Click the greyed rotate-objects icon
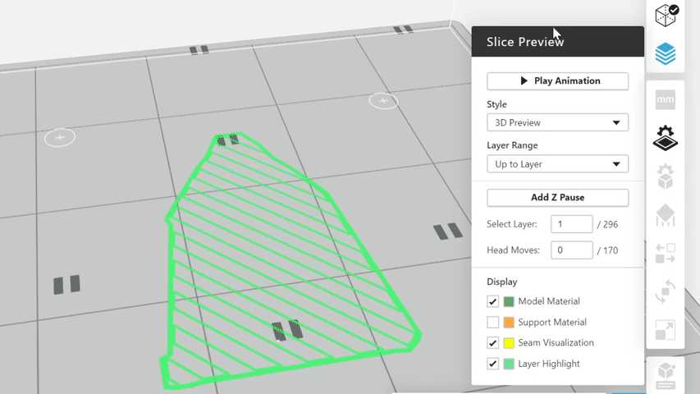This screenshot has width=700, height=394. [666, 291]
